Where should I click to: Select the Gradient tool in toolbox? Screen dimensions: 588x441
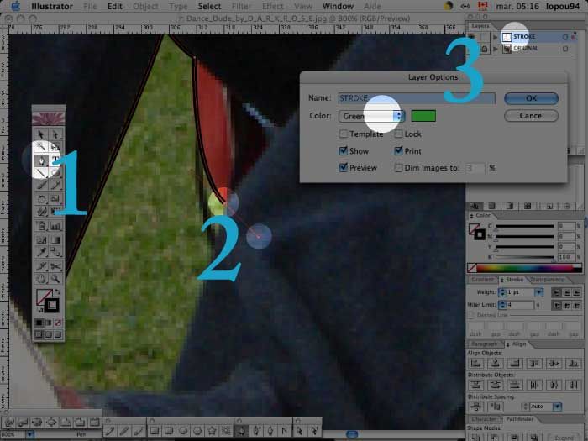[55, 239]
